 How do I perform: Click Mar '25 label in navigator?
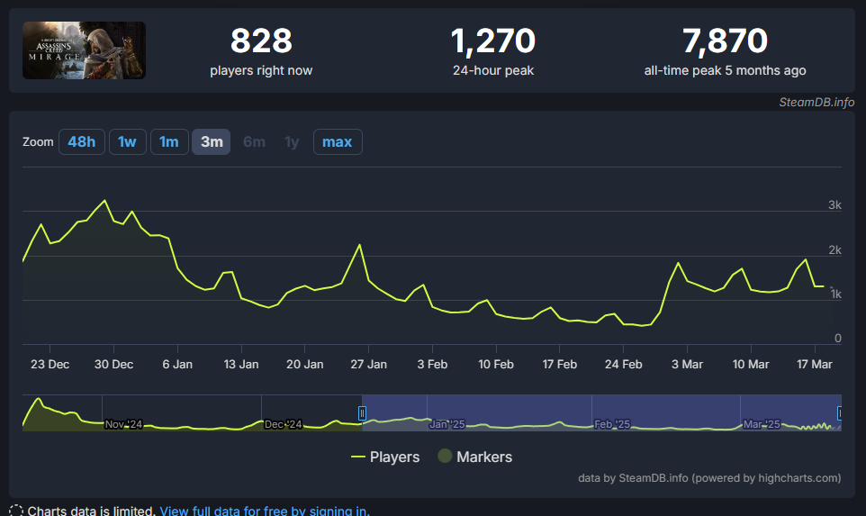coord(762,424)
